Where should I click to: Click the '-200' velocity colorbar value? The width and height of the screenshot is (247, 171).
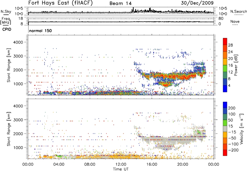click(233, 150)
